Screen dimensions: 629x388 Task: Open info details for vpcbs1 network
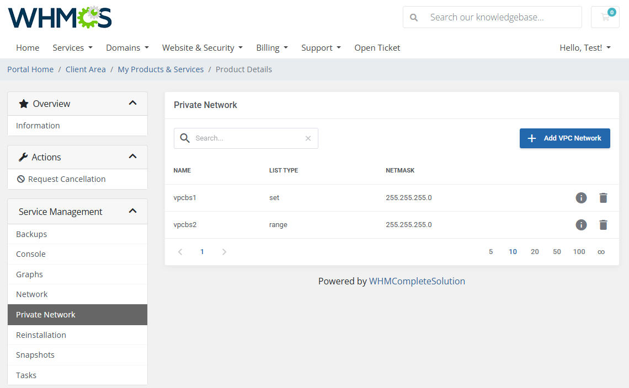tap(581, 197)
